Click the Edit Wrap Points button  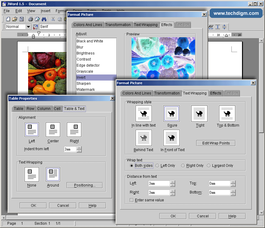tap(216, 143)
